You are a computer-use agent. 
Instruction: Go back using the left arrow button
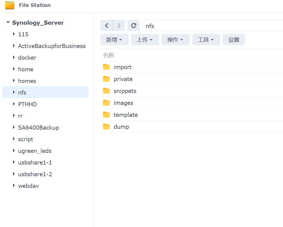point(107,26)
